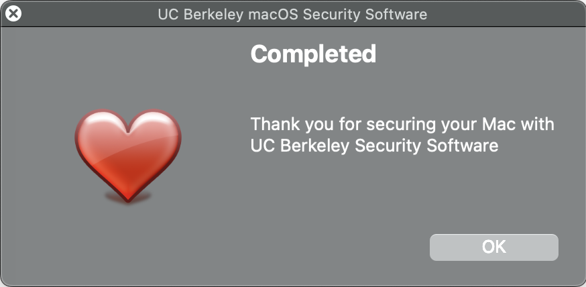Viewport: 586px width, 287px height.
Task: Click the word 'Security' in the message body
Action: pos(388,146)
